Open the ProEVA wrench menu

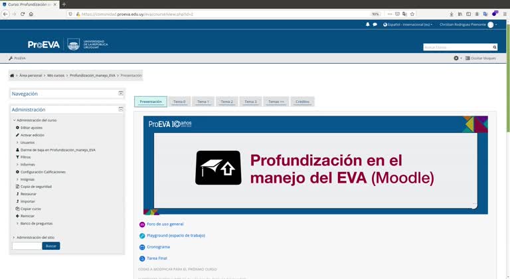click(17, 58)
